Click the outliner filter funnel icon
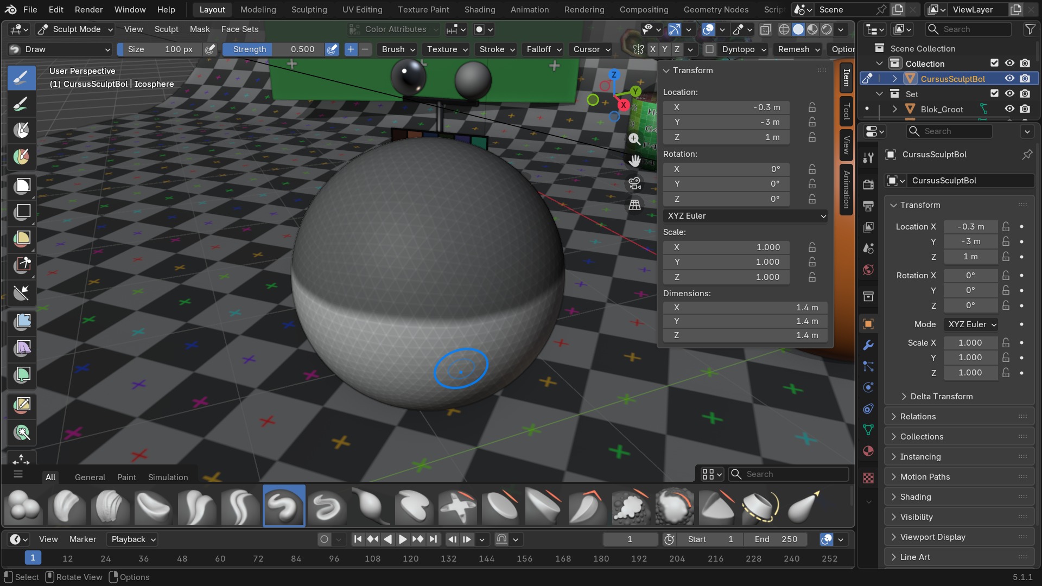The height and width of the screenshot is (586, 1042). coord(1030,29)
